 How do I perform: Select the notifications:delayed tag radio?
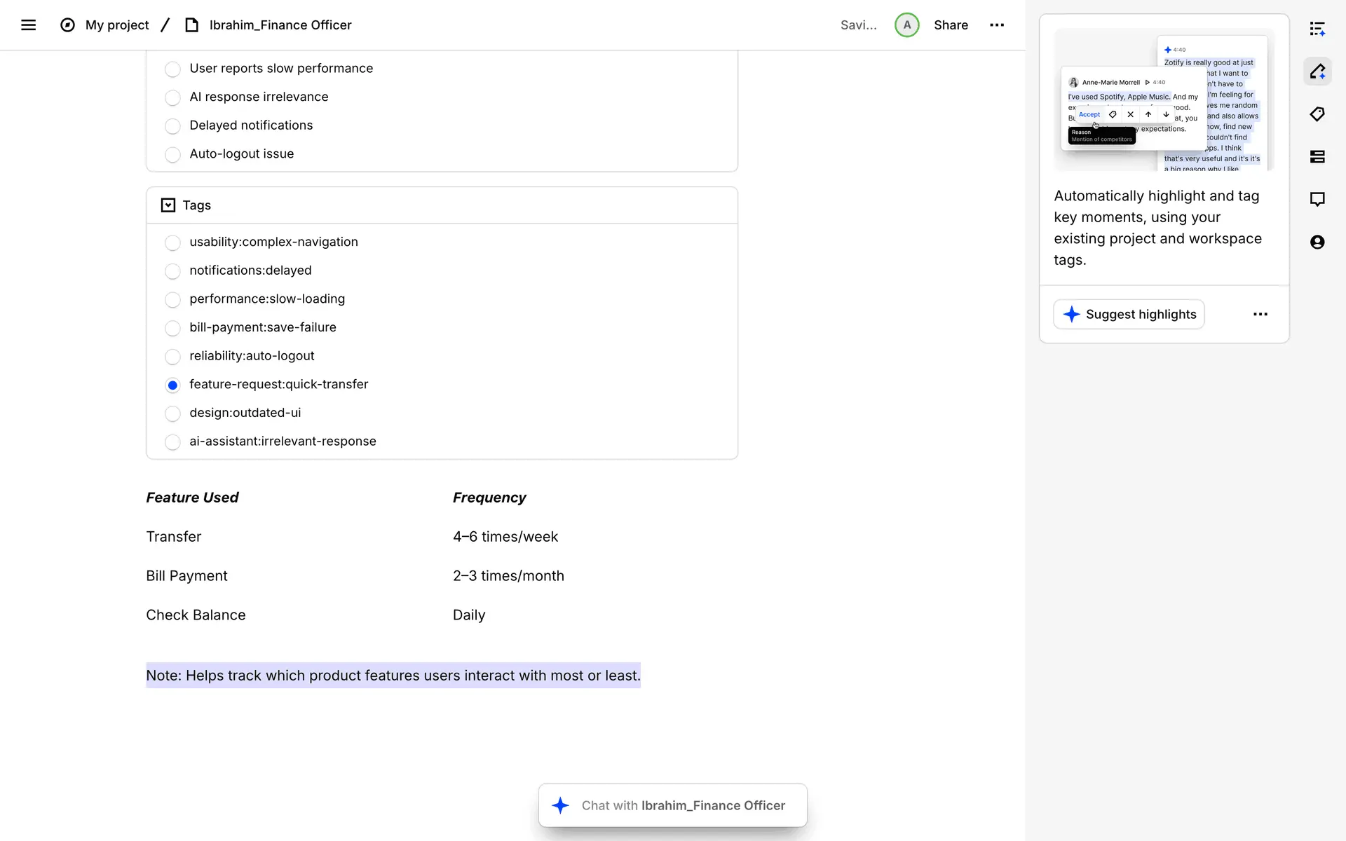[172, 271]
